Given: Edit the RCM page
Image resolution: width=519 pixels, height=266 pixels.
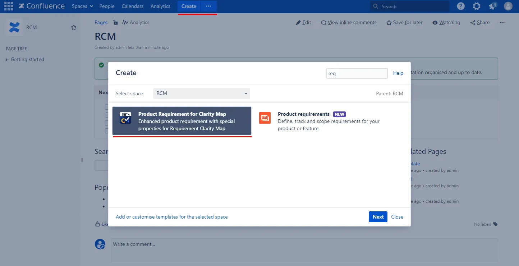Looking at the screenshot, I should coord(303,22).
